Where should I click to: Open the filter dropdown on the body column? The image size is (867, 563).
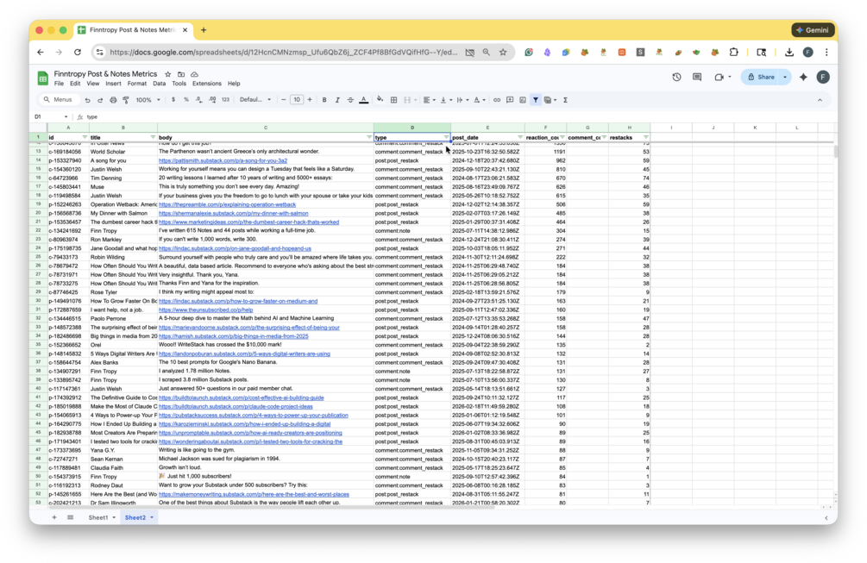pos(369,137)
